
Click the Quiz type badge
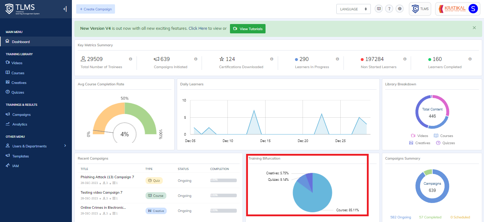pos(154,180)
